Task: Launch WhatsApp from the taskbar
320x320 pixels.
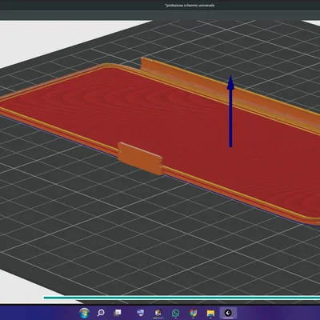Action: (175, 313)
